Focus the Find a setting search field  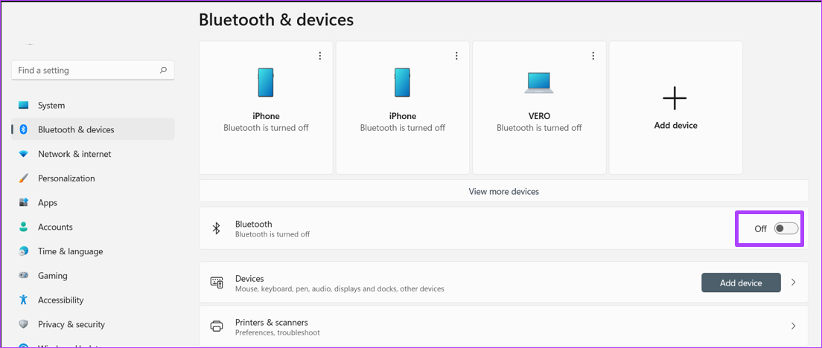coord(93,70)
